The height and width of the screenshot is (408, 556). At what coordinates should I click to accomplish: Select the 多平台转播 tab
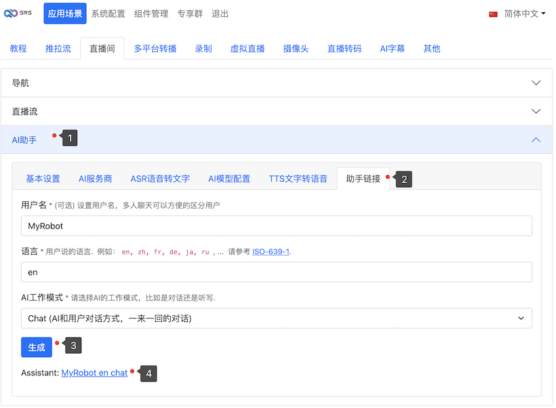(155, 48)
